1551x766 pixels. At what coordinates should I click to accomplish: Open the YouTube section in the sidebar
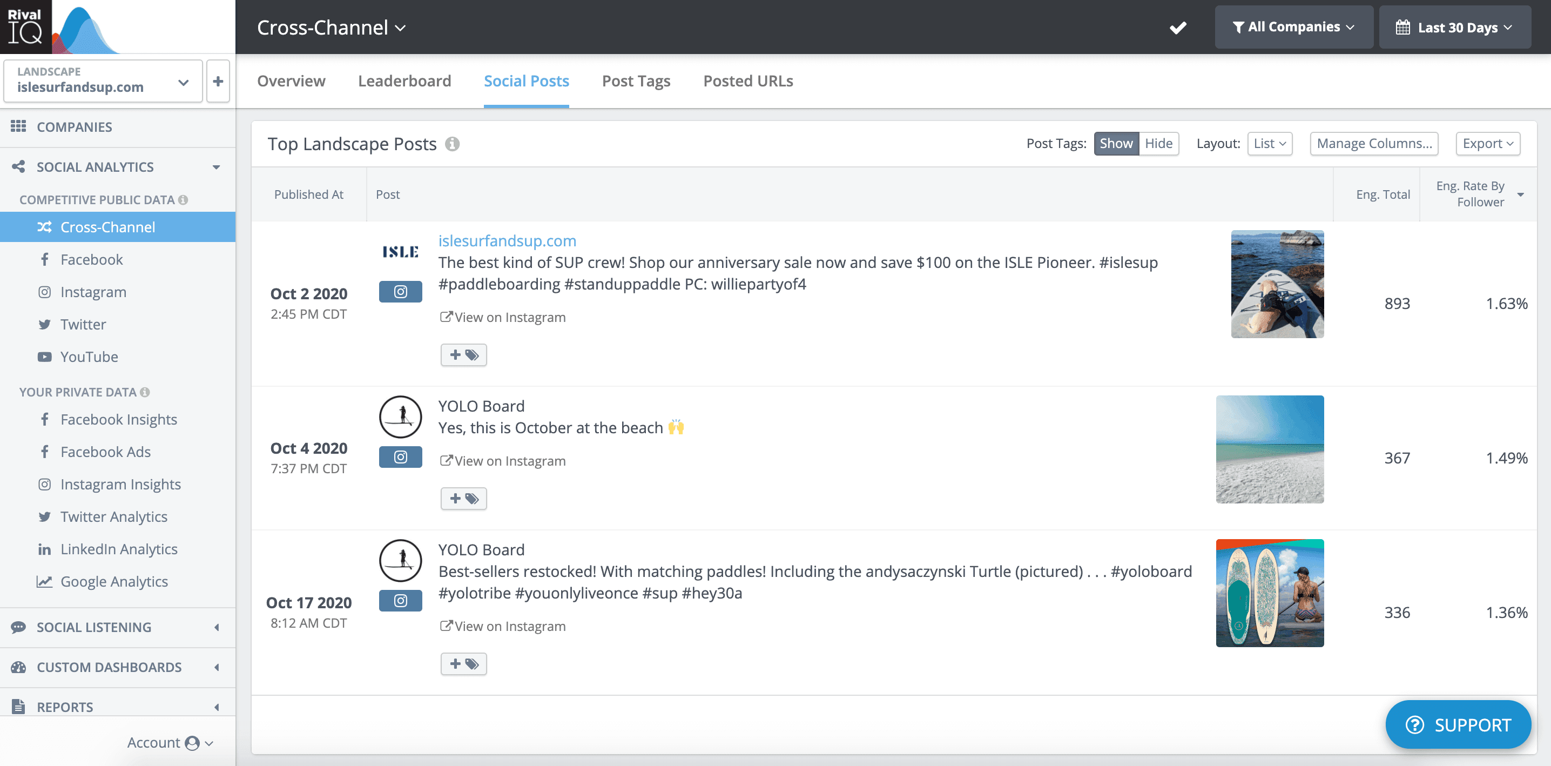89,357
